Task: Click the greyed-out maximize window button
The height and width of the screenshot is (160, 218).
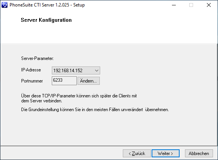Action: (x=191, y=5)
